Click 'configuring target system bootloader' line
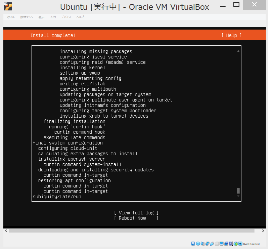This screenshot has height=249, width=268. tap(108, 111)
